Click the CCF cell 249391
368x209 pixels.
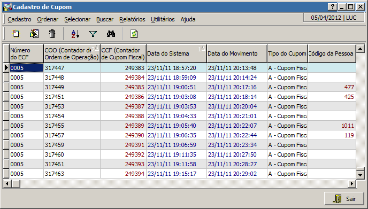click(123, 145)
